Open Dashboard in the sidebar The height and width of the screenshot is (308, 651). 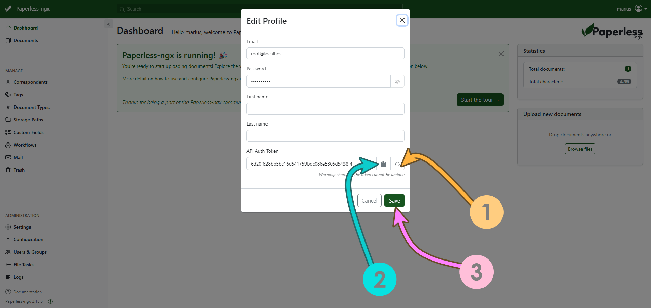[25, 28]
